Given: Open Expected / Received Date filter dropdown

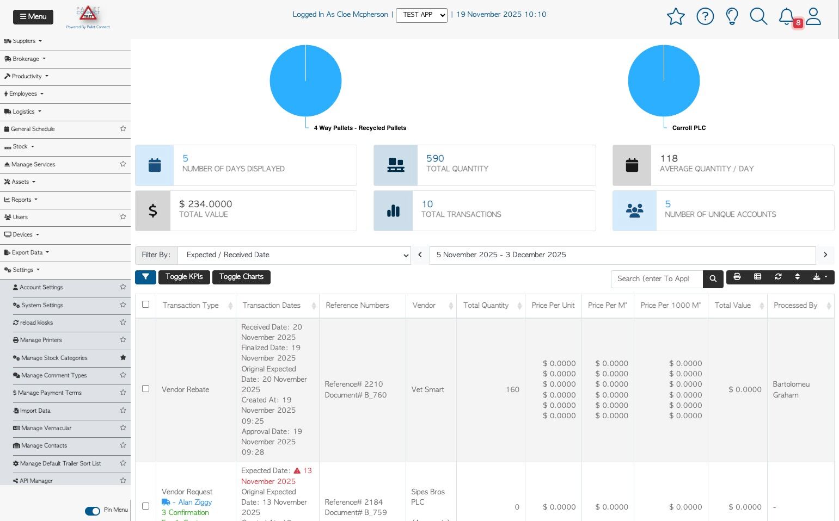Looking at the screenshot, I should point(294,255).
